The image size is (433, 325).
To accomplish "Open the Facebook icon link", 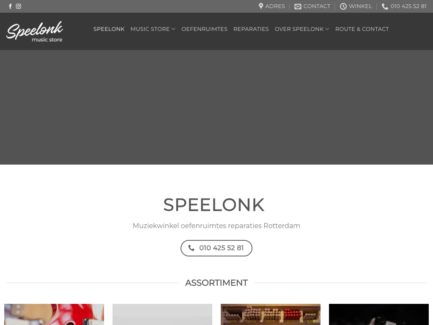I will tap(10, 6).
